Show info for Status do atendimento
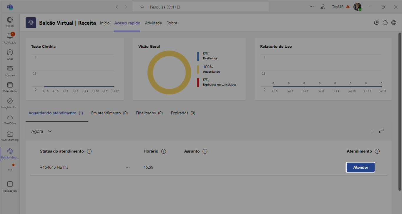The height and width of the screenshot is (214, 402). [89, 151]
